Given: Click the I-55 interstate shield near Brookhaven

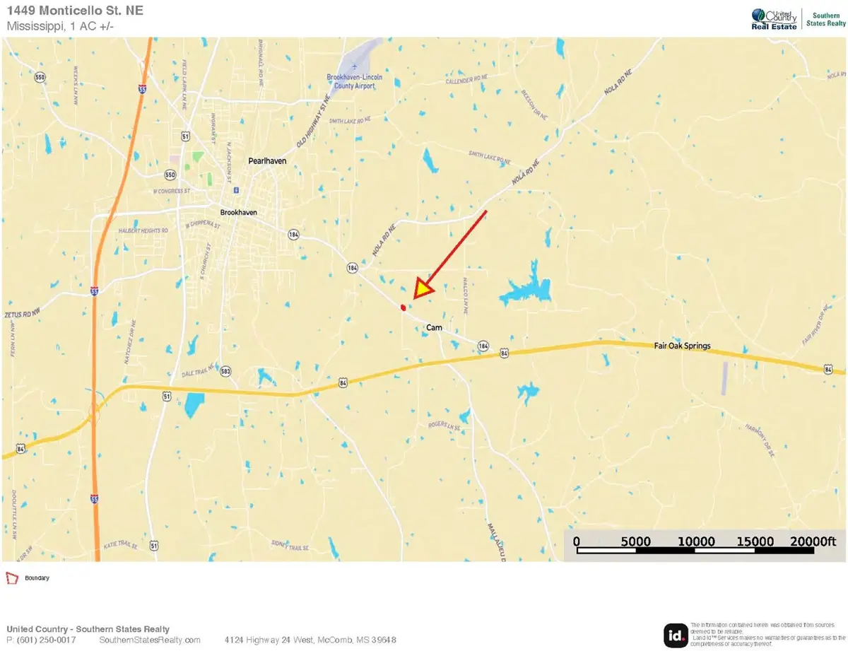Looking at the screenshot, I should (x=94, y=291).
